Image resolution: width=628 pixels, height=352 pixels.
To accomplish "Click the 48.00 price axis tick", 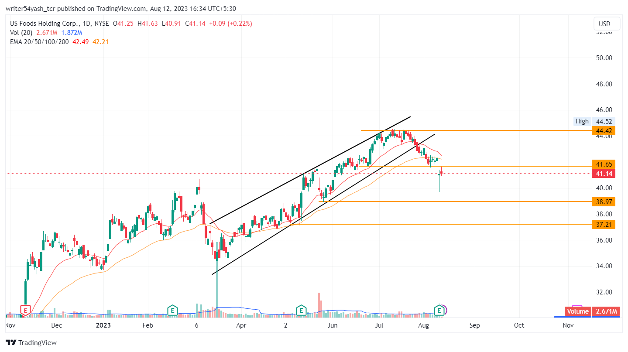I will tap(604, 84).
